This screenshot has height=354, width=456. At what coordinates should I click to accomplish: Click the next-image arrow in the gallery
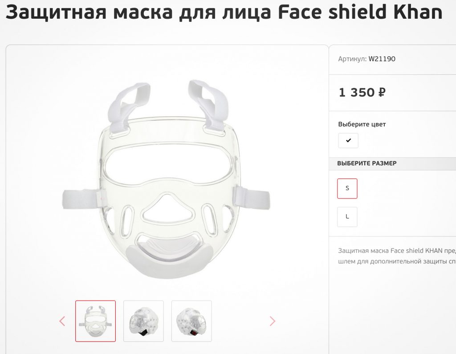tap(272, 321)
